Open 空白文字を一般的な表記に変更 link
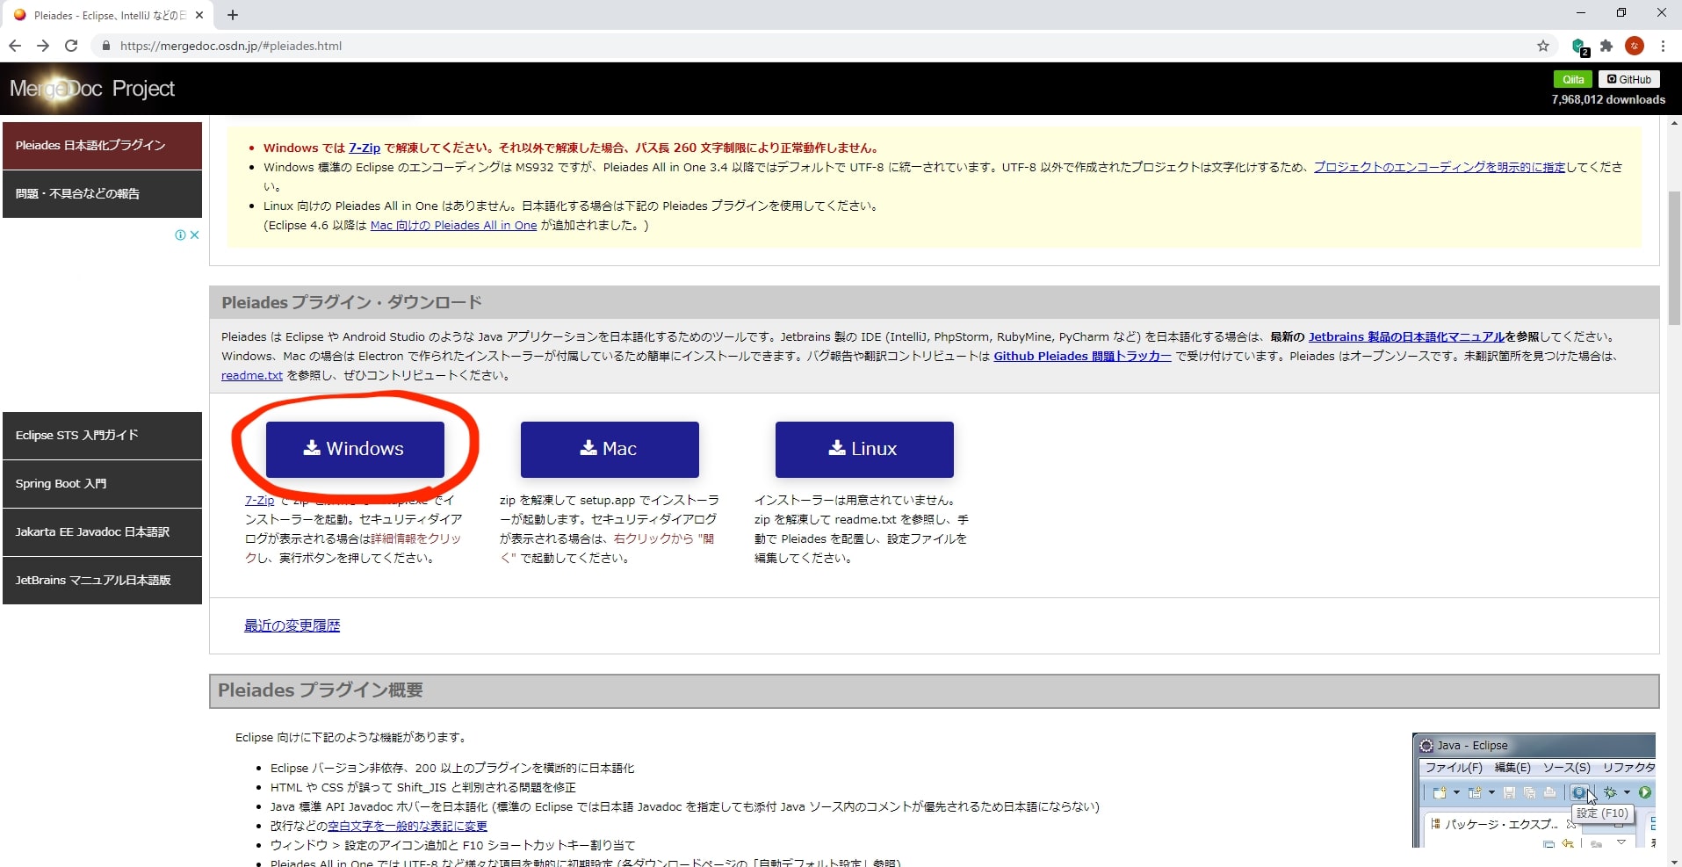Viewport: 1682px width, 867px height. click(408, 826)
